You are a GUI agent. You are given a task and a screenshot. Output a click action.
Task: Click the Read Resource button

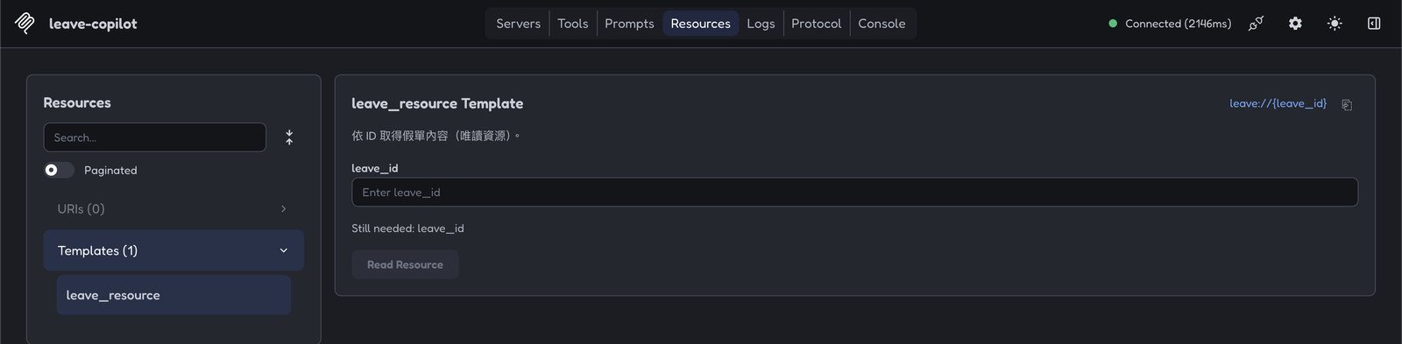405,264
